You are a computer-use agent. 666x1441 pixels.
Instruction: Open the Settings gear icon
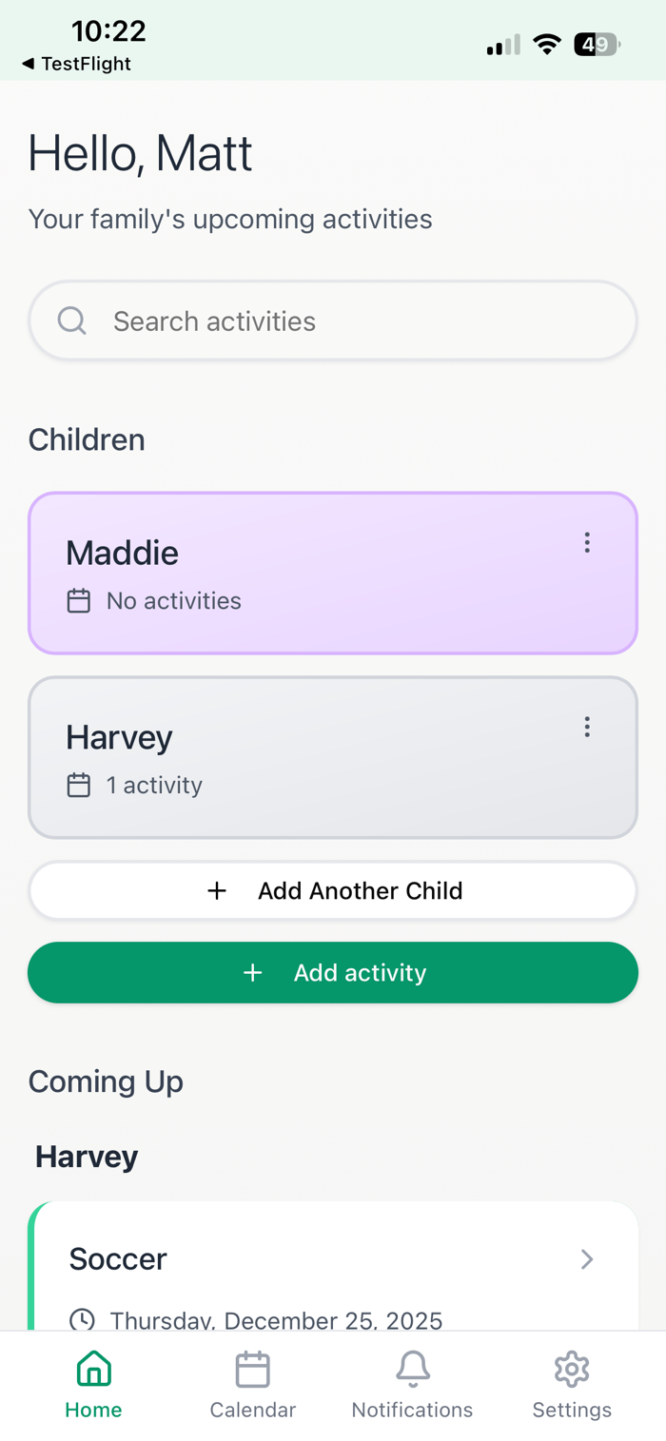click(x=572, y=1370)
